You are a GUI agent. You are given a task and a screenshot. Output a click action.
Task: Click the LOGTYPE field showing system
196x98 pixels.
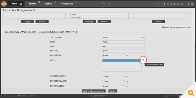click(123, 51)
